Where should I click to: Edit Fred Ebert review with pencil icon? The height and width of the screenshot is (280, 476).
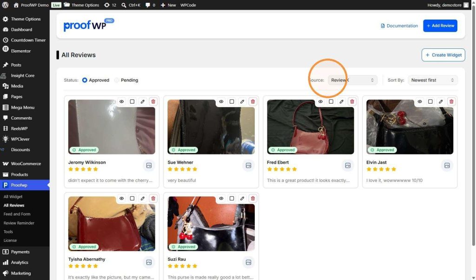click(x=342, y=101)
